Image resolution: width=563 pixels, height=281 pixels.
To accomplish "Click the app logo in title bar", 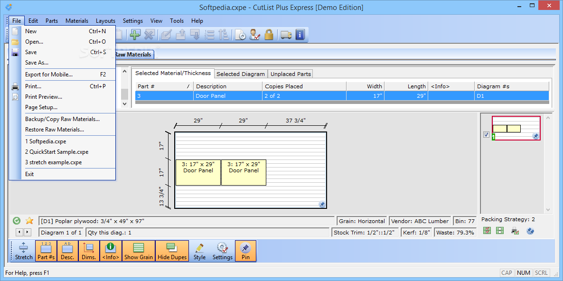I will tap(8, 7).
